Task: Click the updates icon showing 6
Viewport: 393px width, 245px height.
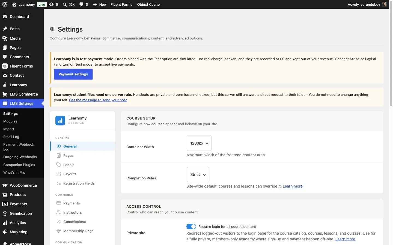Action: pos(51,4)
